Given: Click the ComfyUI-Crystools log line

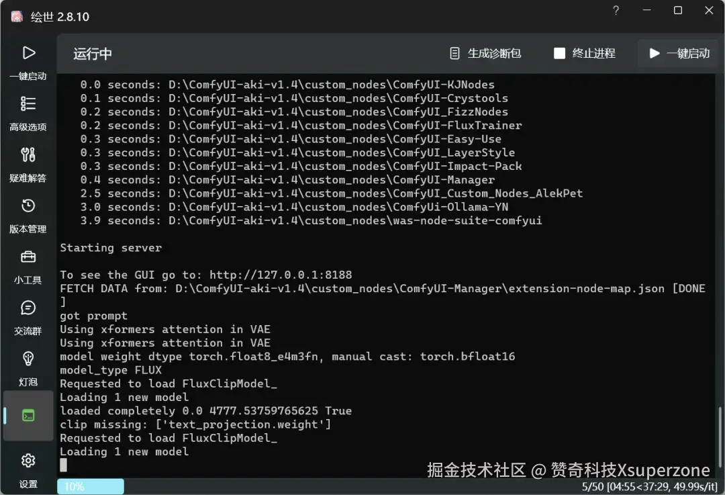Looking at the screenshot, I should tap(294, 98).
